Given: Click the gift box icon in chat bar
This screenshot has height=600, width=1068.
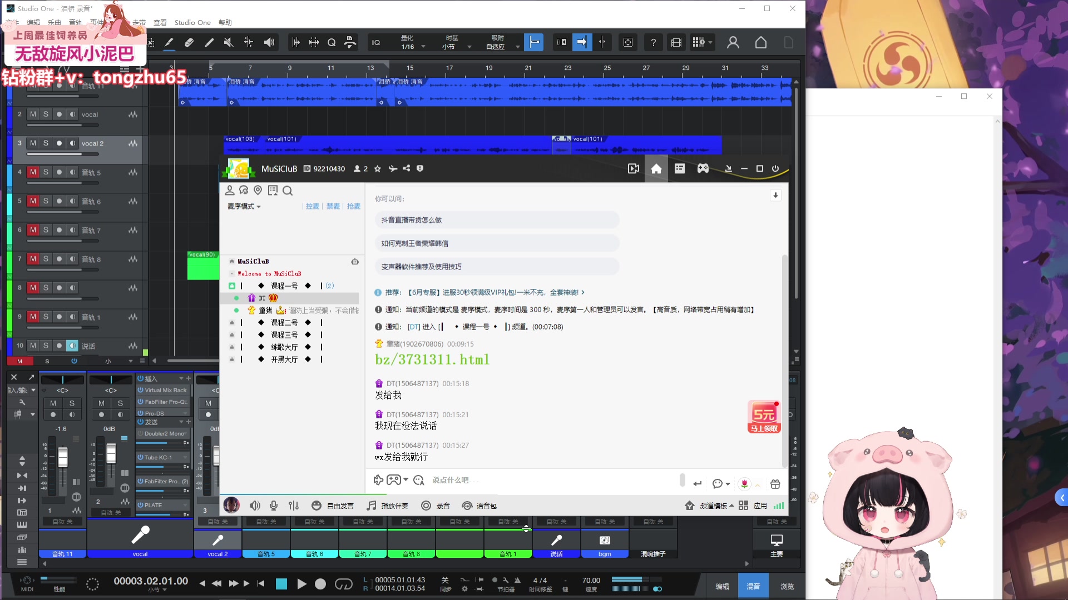Looking at the screenshot, I should [775, 483].
